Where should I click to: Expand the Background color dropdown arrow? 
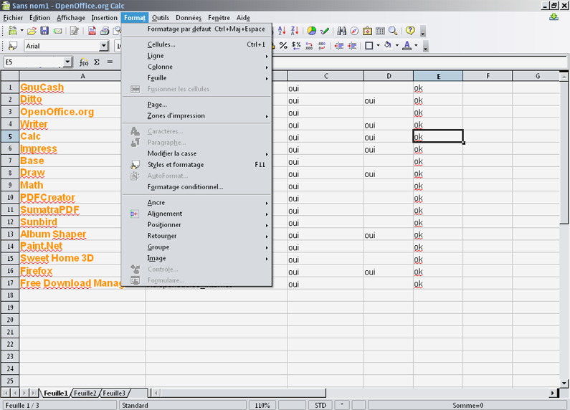(397, 46)
